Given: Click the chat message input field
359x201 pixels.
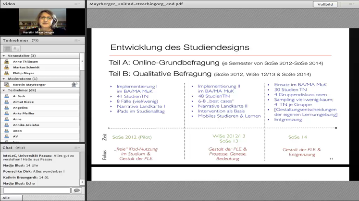Looking at the screenshot, I should 37,190.
